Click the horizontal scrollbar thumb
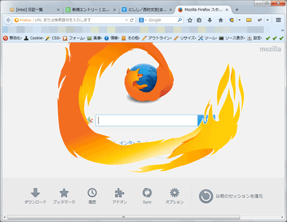The image size is (287, 222). 123,217
